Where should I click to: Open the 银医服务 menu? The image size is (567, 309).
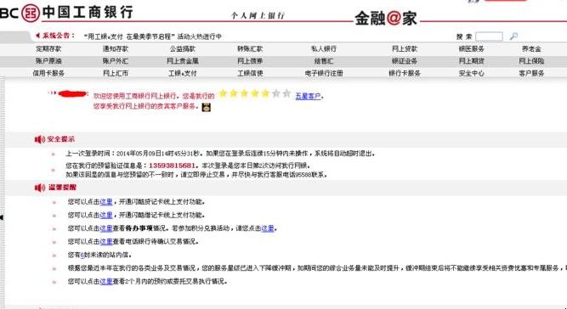pos(471,48)
